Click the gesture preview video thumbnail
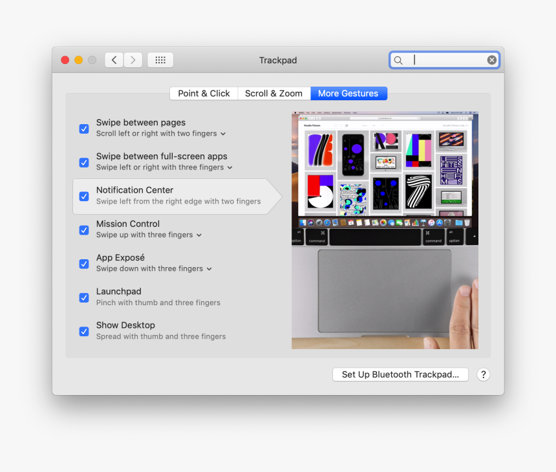 [x=385, y=230]
